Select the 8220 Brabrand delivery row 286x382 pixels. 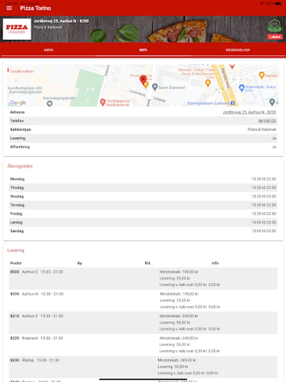143,345
